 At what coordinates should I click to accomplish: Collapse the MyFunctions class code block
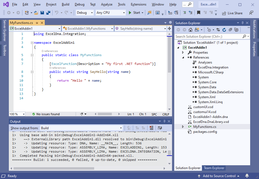click(32, 55)
